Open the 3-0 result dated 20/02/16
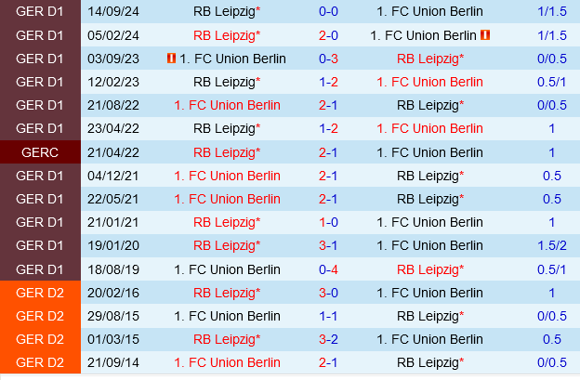Viewport: 580px width, 380px height. [328, 293]
